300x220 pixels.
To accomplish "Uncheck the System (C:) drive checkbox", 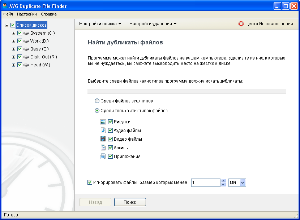I will pos(20,33).
